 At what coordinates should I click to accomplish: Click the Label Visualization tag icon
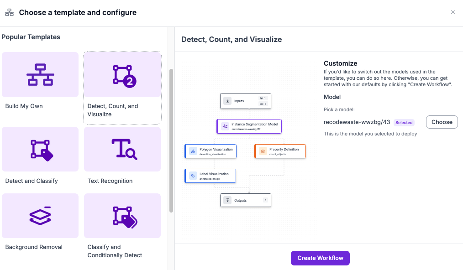193,176
